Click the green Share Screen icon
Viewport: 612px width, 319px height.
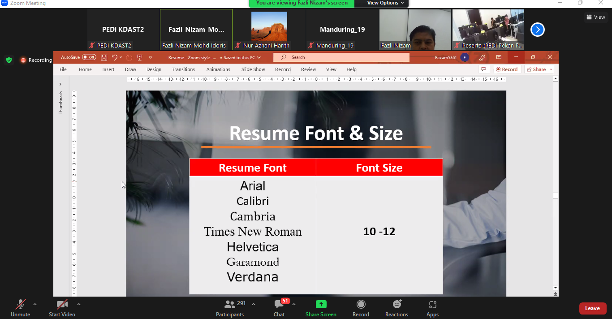pos(321,305)
